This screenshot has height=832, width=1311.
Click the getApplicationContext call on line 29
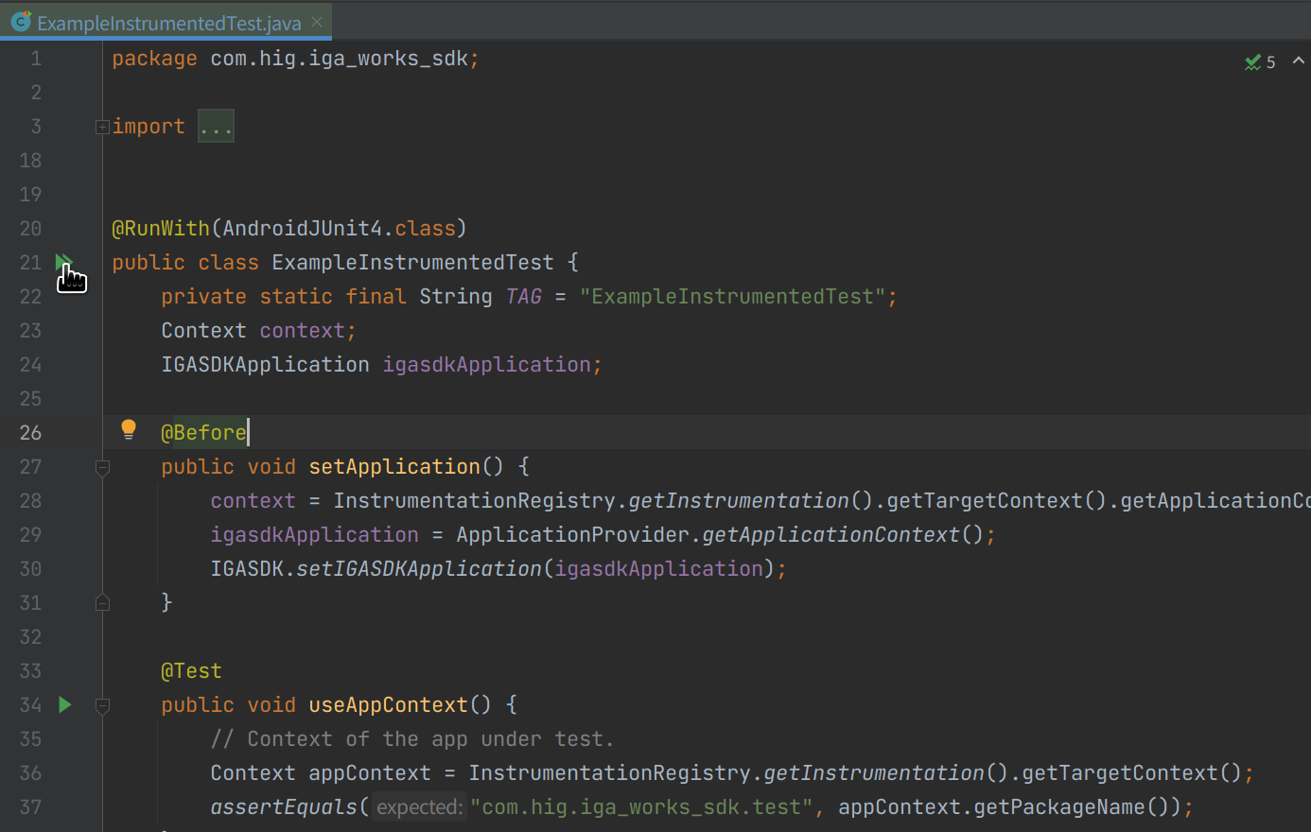coord(831,534)
